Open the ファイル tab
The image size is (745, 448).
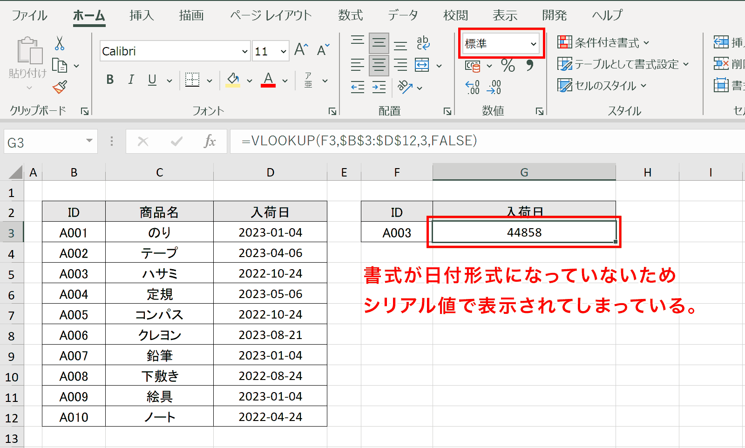pos(29,15)
